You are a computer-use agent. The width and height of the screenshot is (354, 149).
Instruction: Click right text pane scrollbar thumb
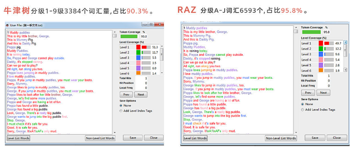point(296,31)
